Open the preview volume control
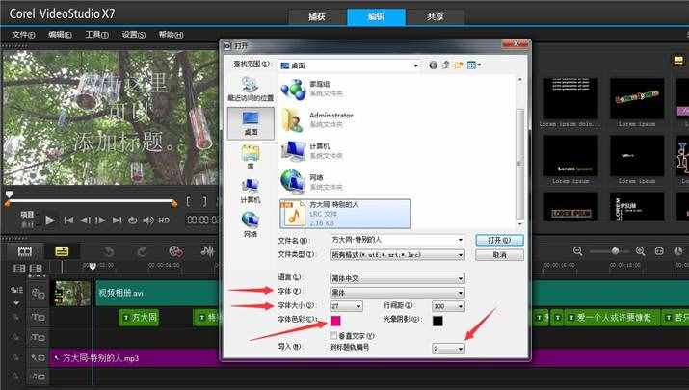 point(148,220)
